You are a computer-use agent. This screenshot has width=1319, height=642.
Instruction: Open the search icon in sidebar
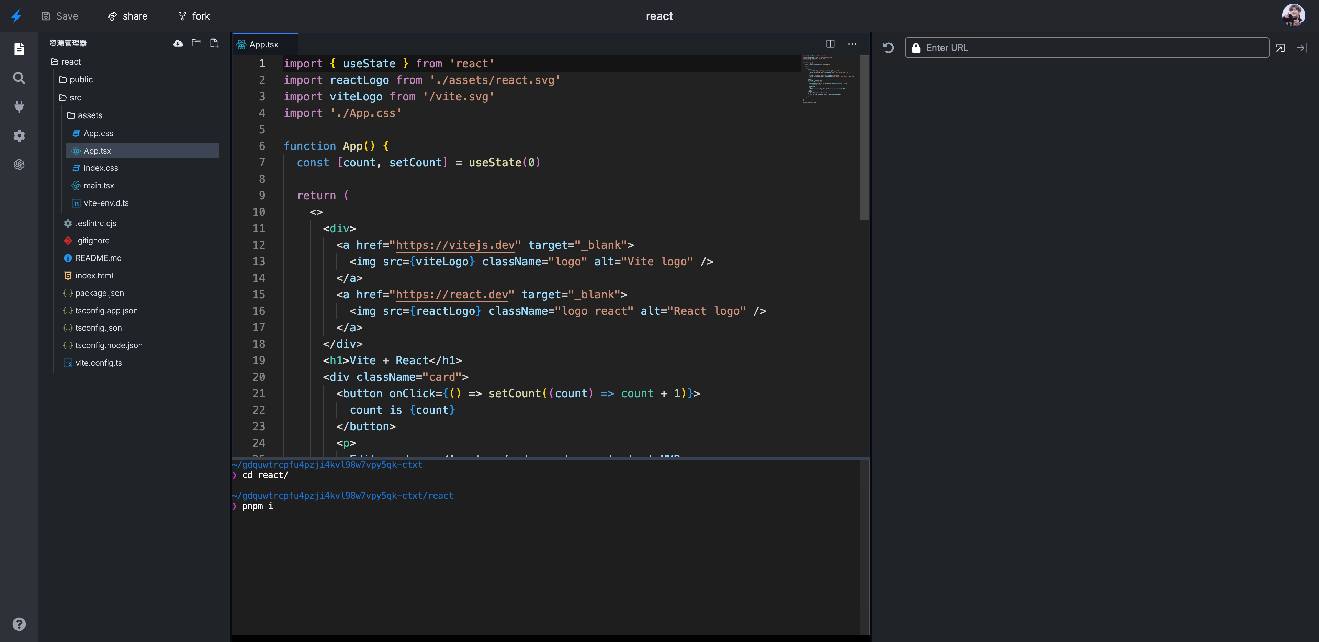19,78
